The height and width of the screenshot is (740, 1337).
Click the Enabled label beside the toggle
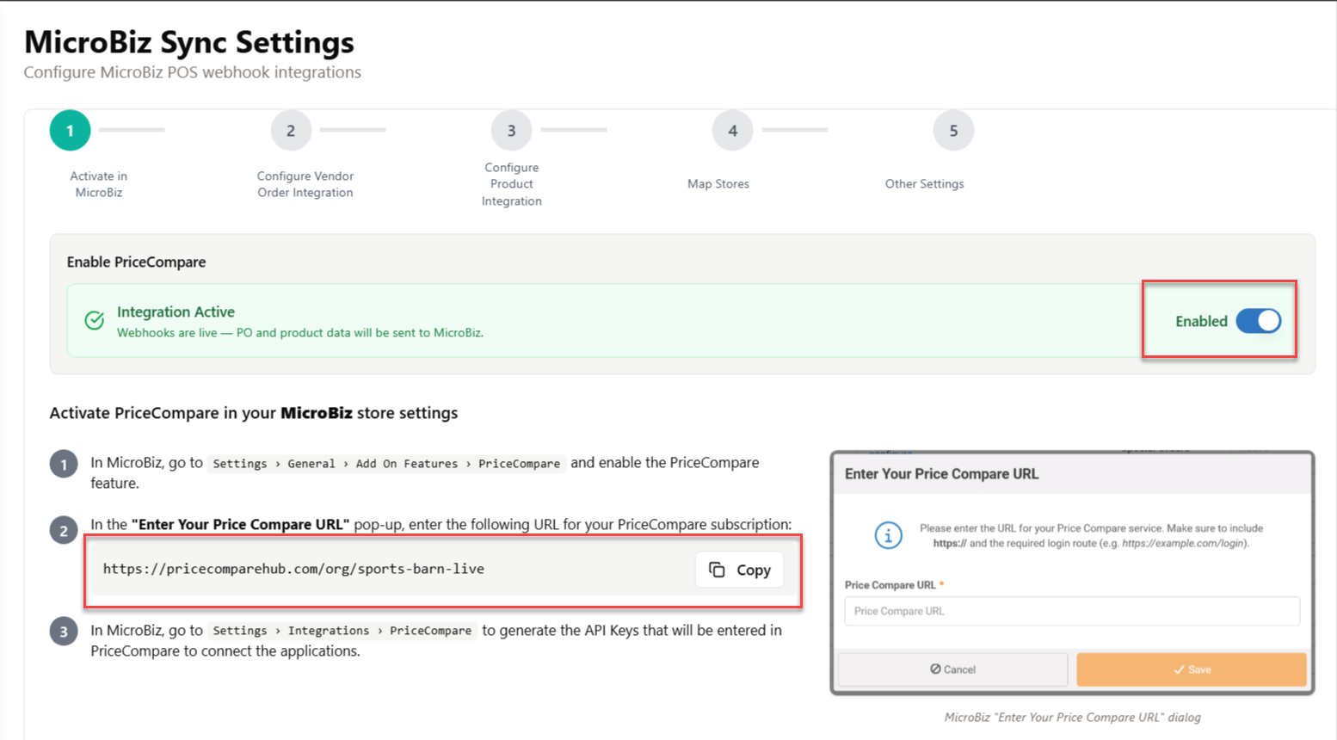pos(1201,321)
